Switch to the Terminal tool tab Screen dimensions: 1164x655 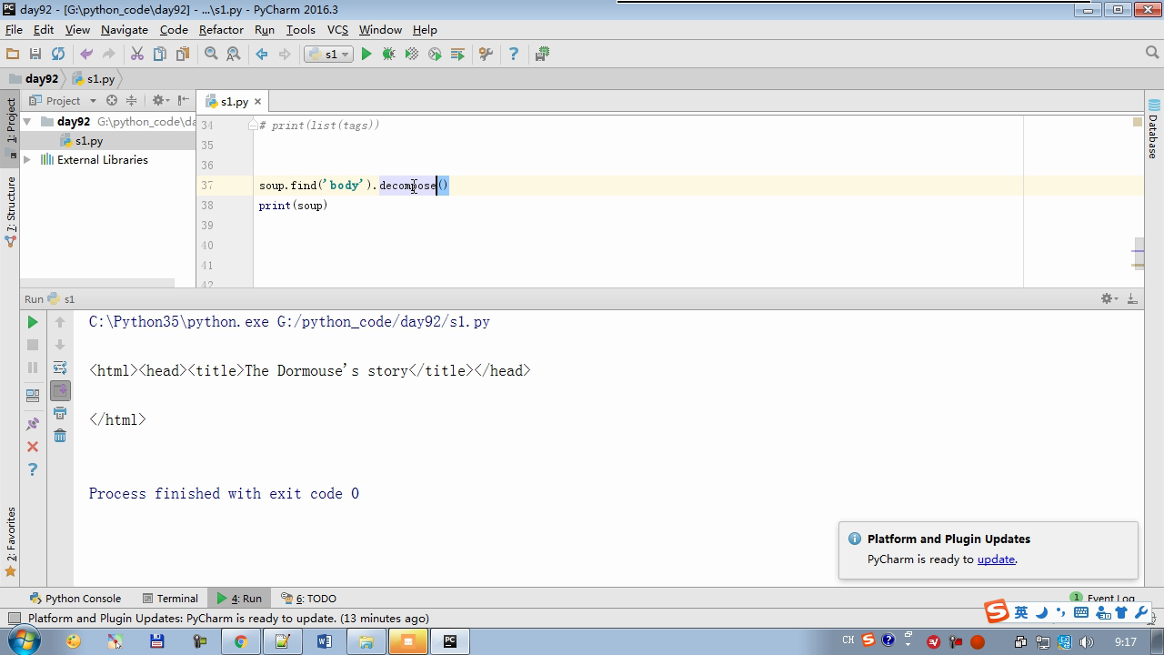point(170,599)
